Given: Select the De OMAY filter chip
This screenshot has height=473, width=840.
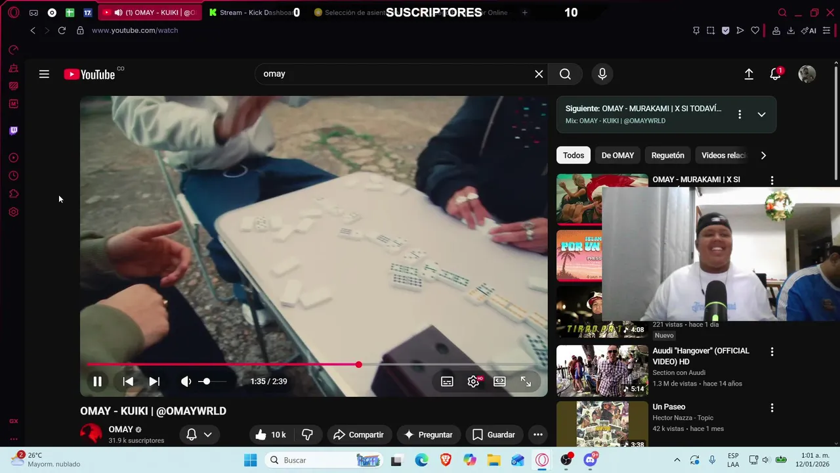Looking at the screenshot, I should [x=618, y=156].
